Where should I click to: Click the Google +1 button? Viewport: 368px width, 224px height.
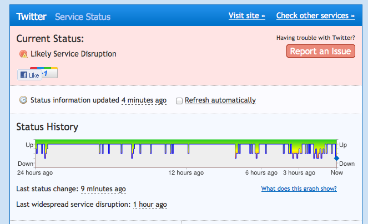(50, 73)
